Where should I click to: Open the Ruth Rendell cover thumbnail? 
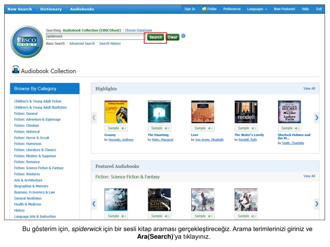pos(246,112)
